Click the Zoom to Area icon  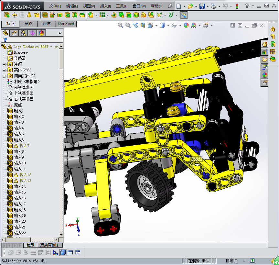pyautogui.click(x=128, y=26)
